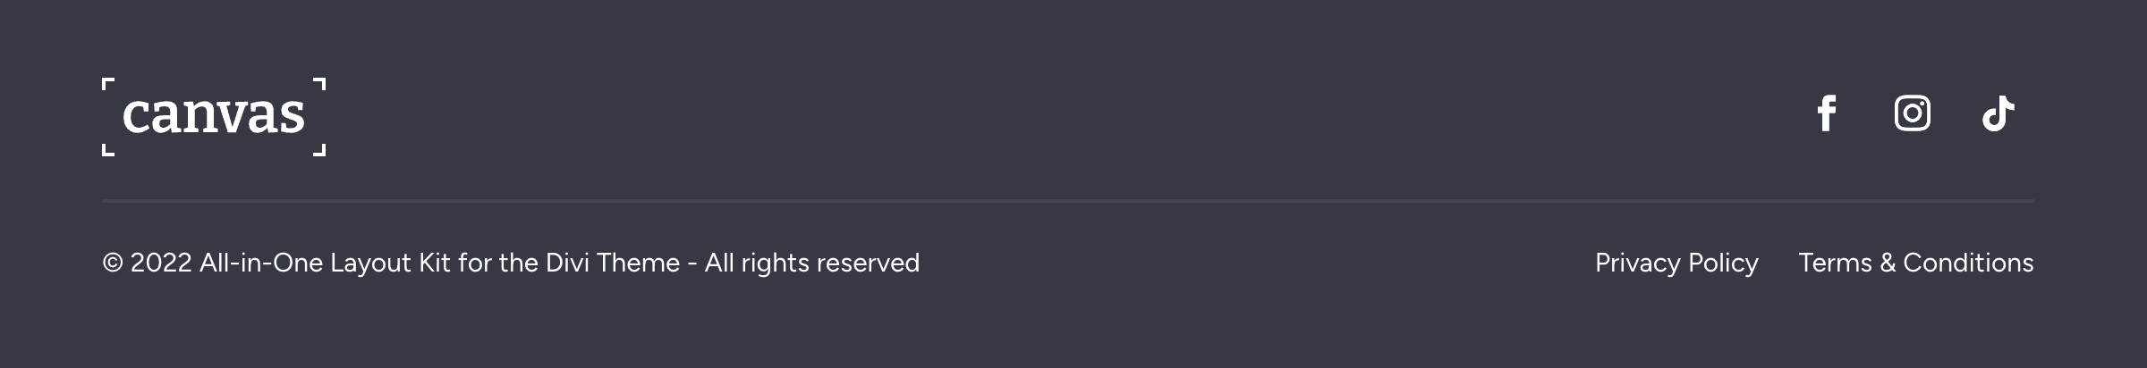Visit the Facebook page via footer icon
2147x368 pixels.
click(x=1826, y=113)
